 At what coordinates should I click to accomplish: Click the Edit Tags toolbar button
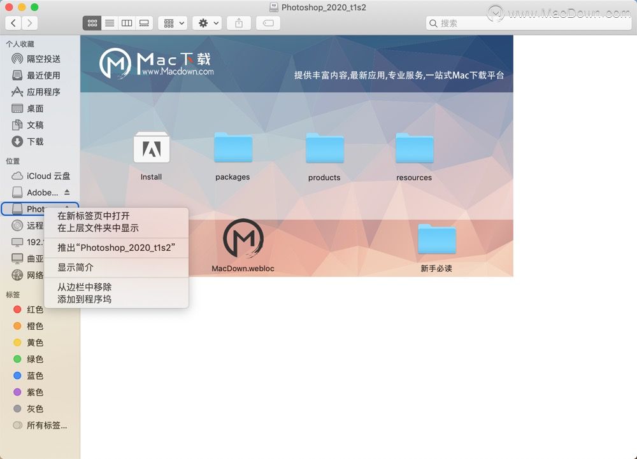coord(268,23)
